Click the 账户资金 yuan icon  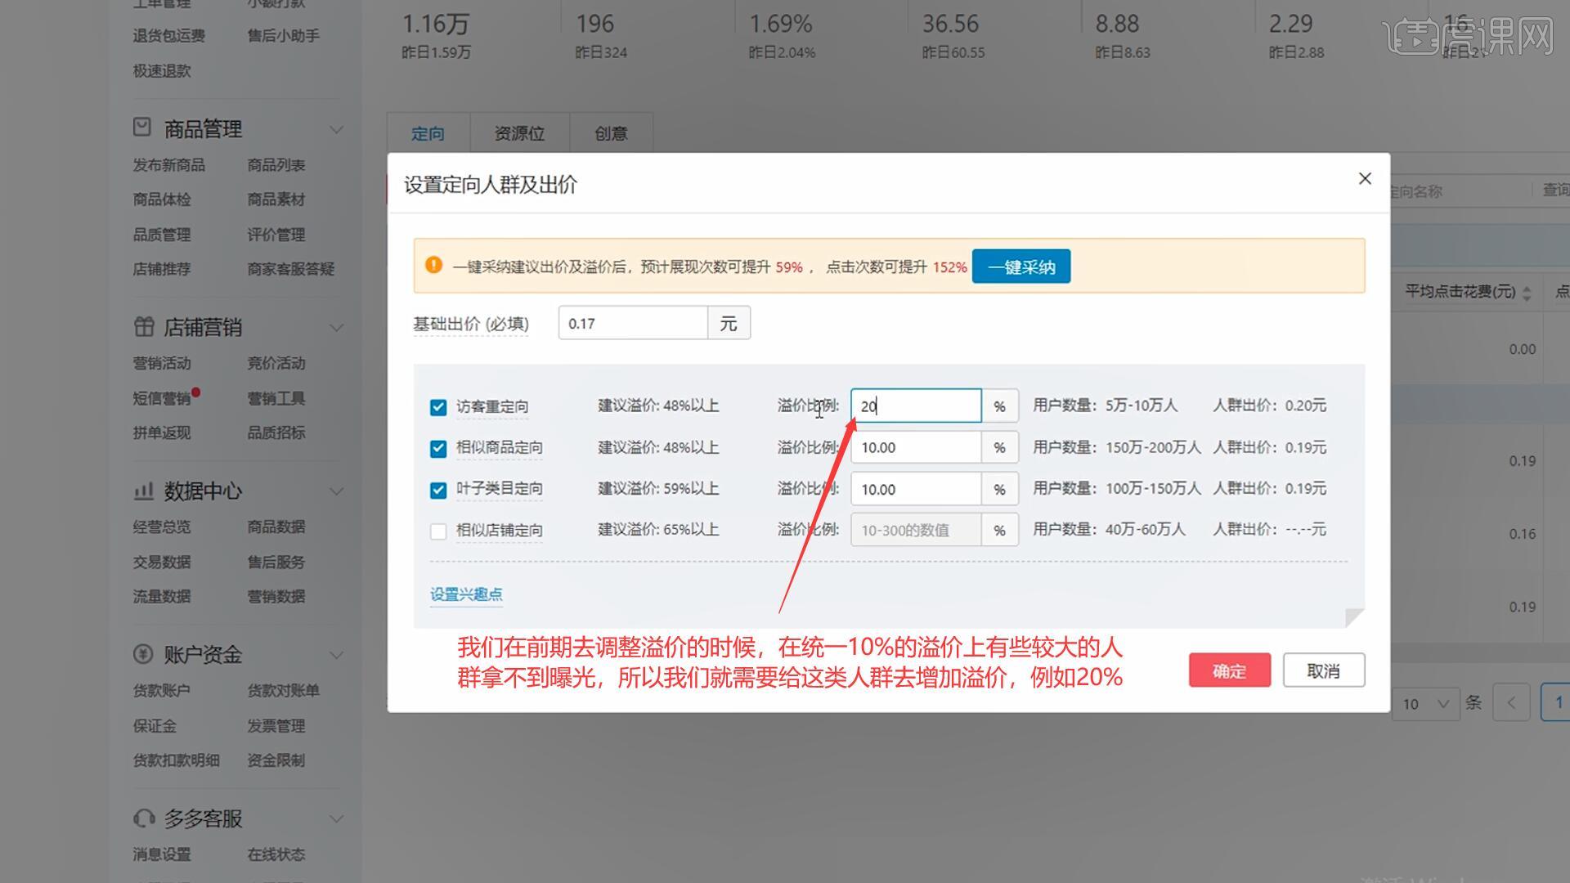tap(143, 654)
